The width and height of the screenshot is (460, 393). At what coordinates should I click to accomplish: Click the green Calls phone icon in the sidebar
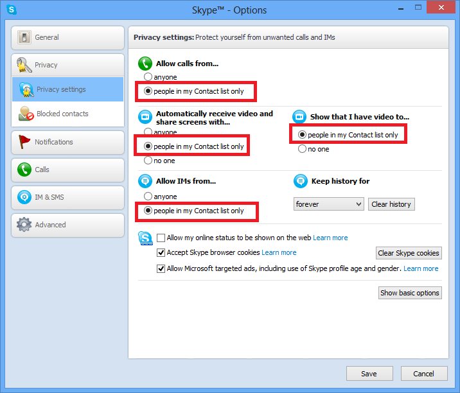pyautogui.click(x=24, y=170)
